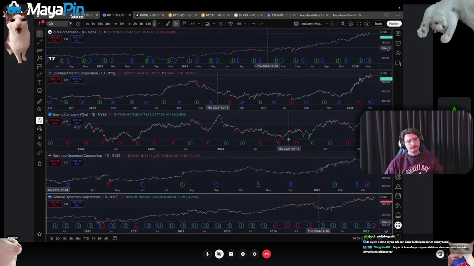This screenshot has width=474, height=266.
Task: Select the 1h time interval
Action: coord(128,24)
